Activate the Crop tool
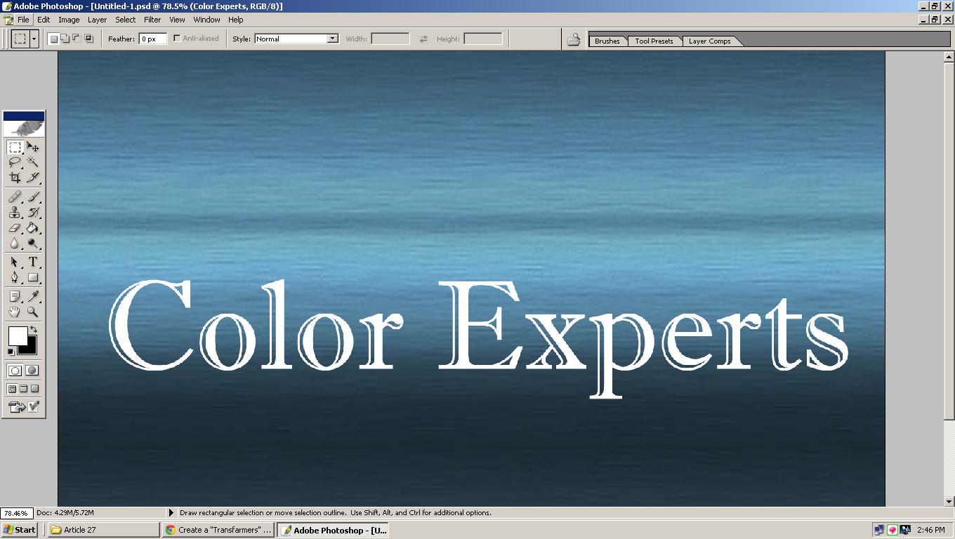 [15, 178]
